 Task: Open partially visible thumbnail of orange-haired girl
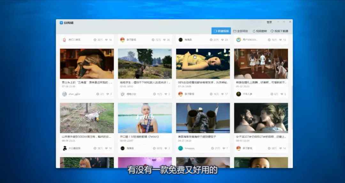click(x=87, y=163)
